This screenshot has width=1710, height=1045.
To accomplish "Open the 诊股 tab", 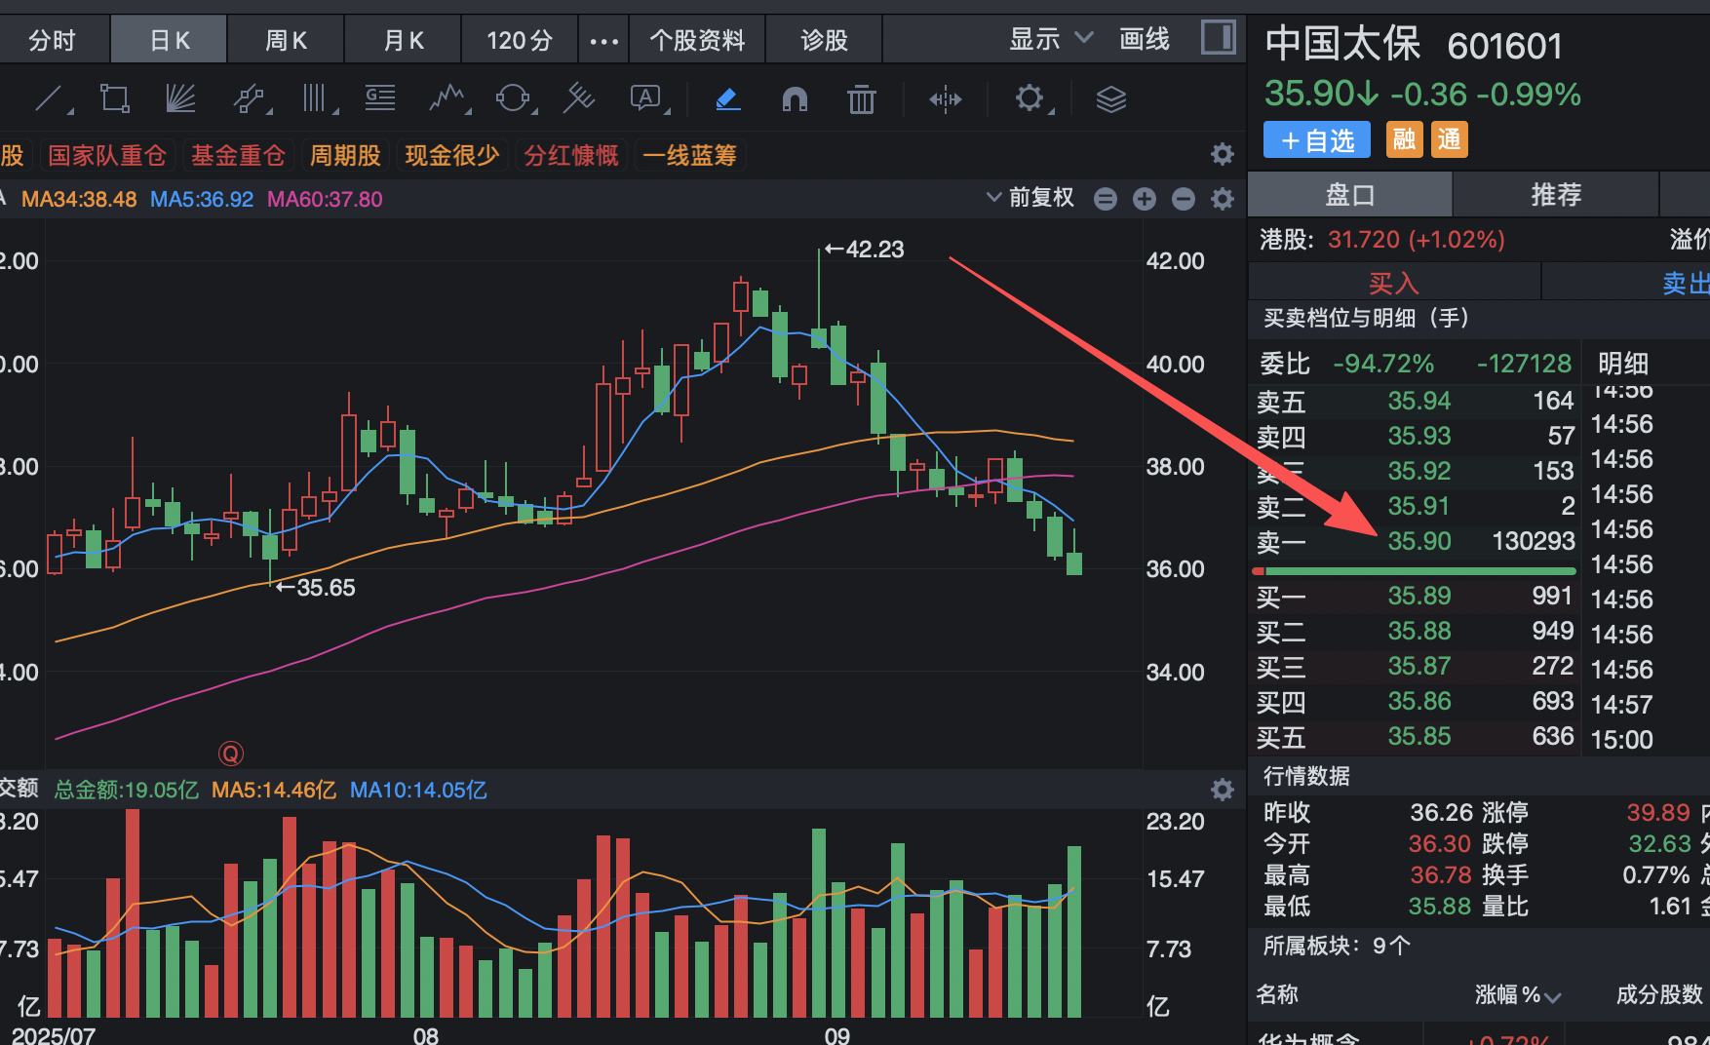I will [x=825, y=40].
